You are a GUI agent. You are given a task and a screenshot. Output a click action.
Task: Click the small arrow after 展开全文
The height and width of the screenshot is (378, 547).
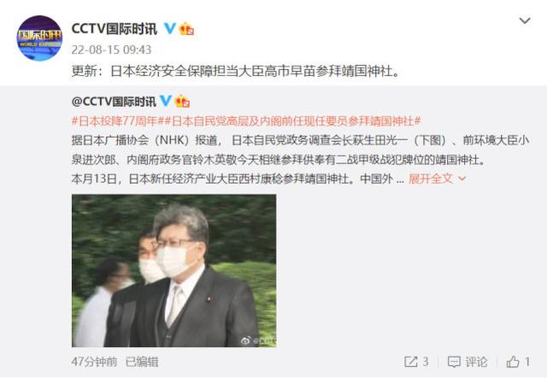[x=462, y=179]
